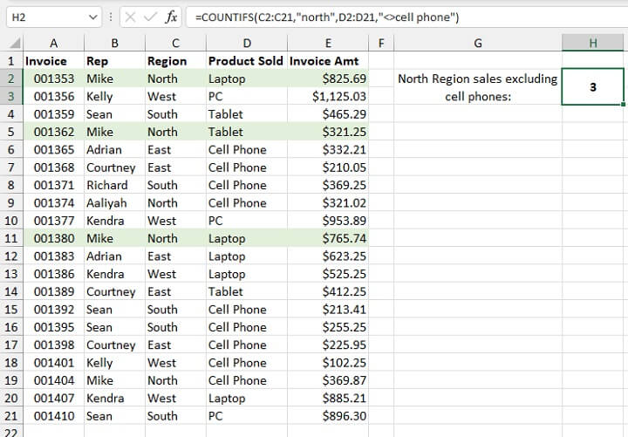This screenshot has height=437, width=628.
Task: Select the $1,125.03 invoice amount cell
Action: coord(327,96)
